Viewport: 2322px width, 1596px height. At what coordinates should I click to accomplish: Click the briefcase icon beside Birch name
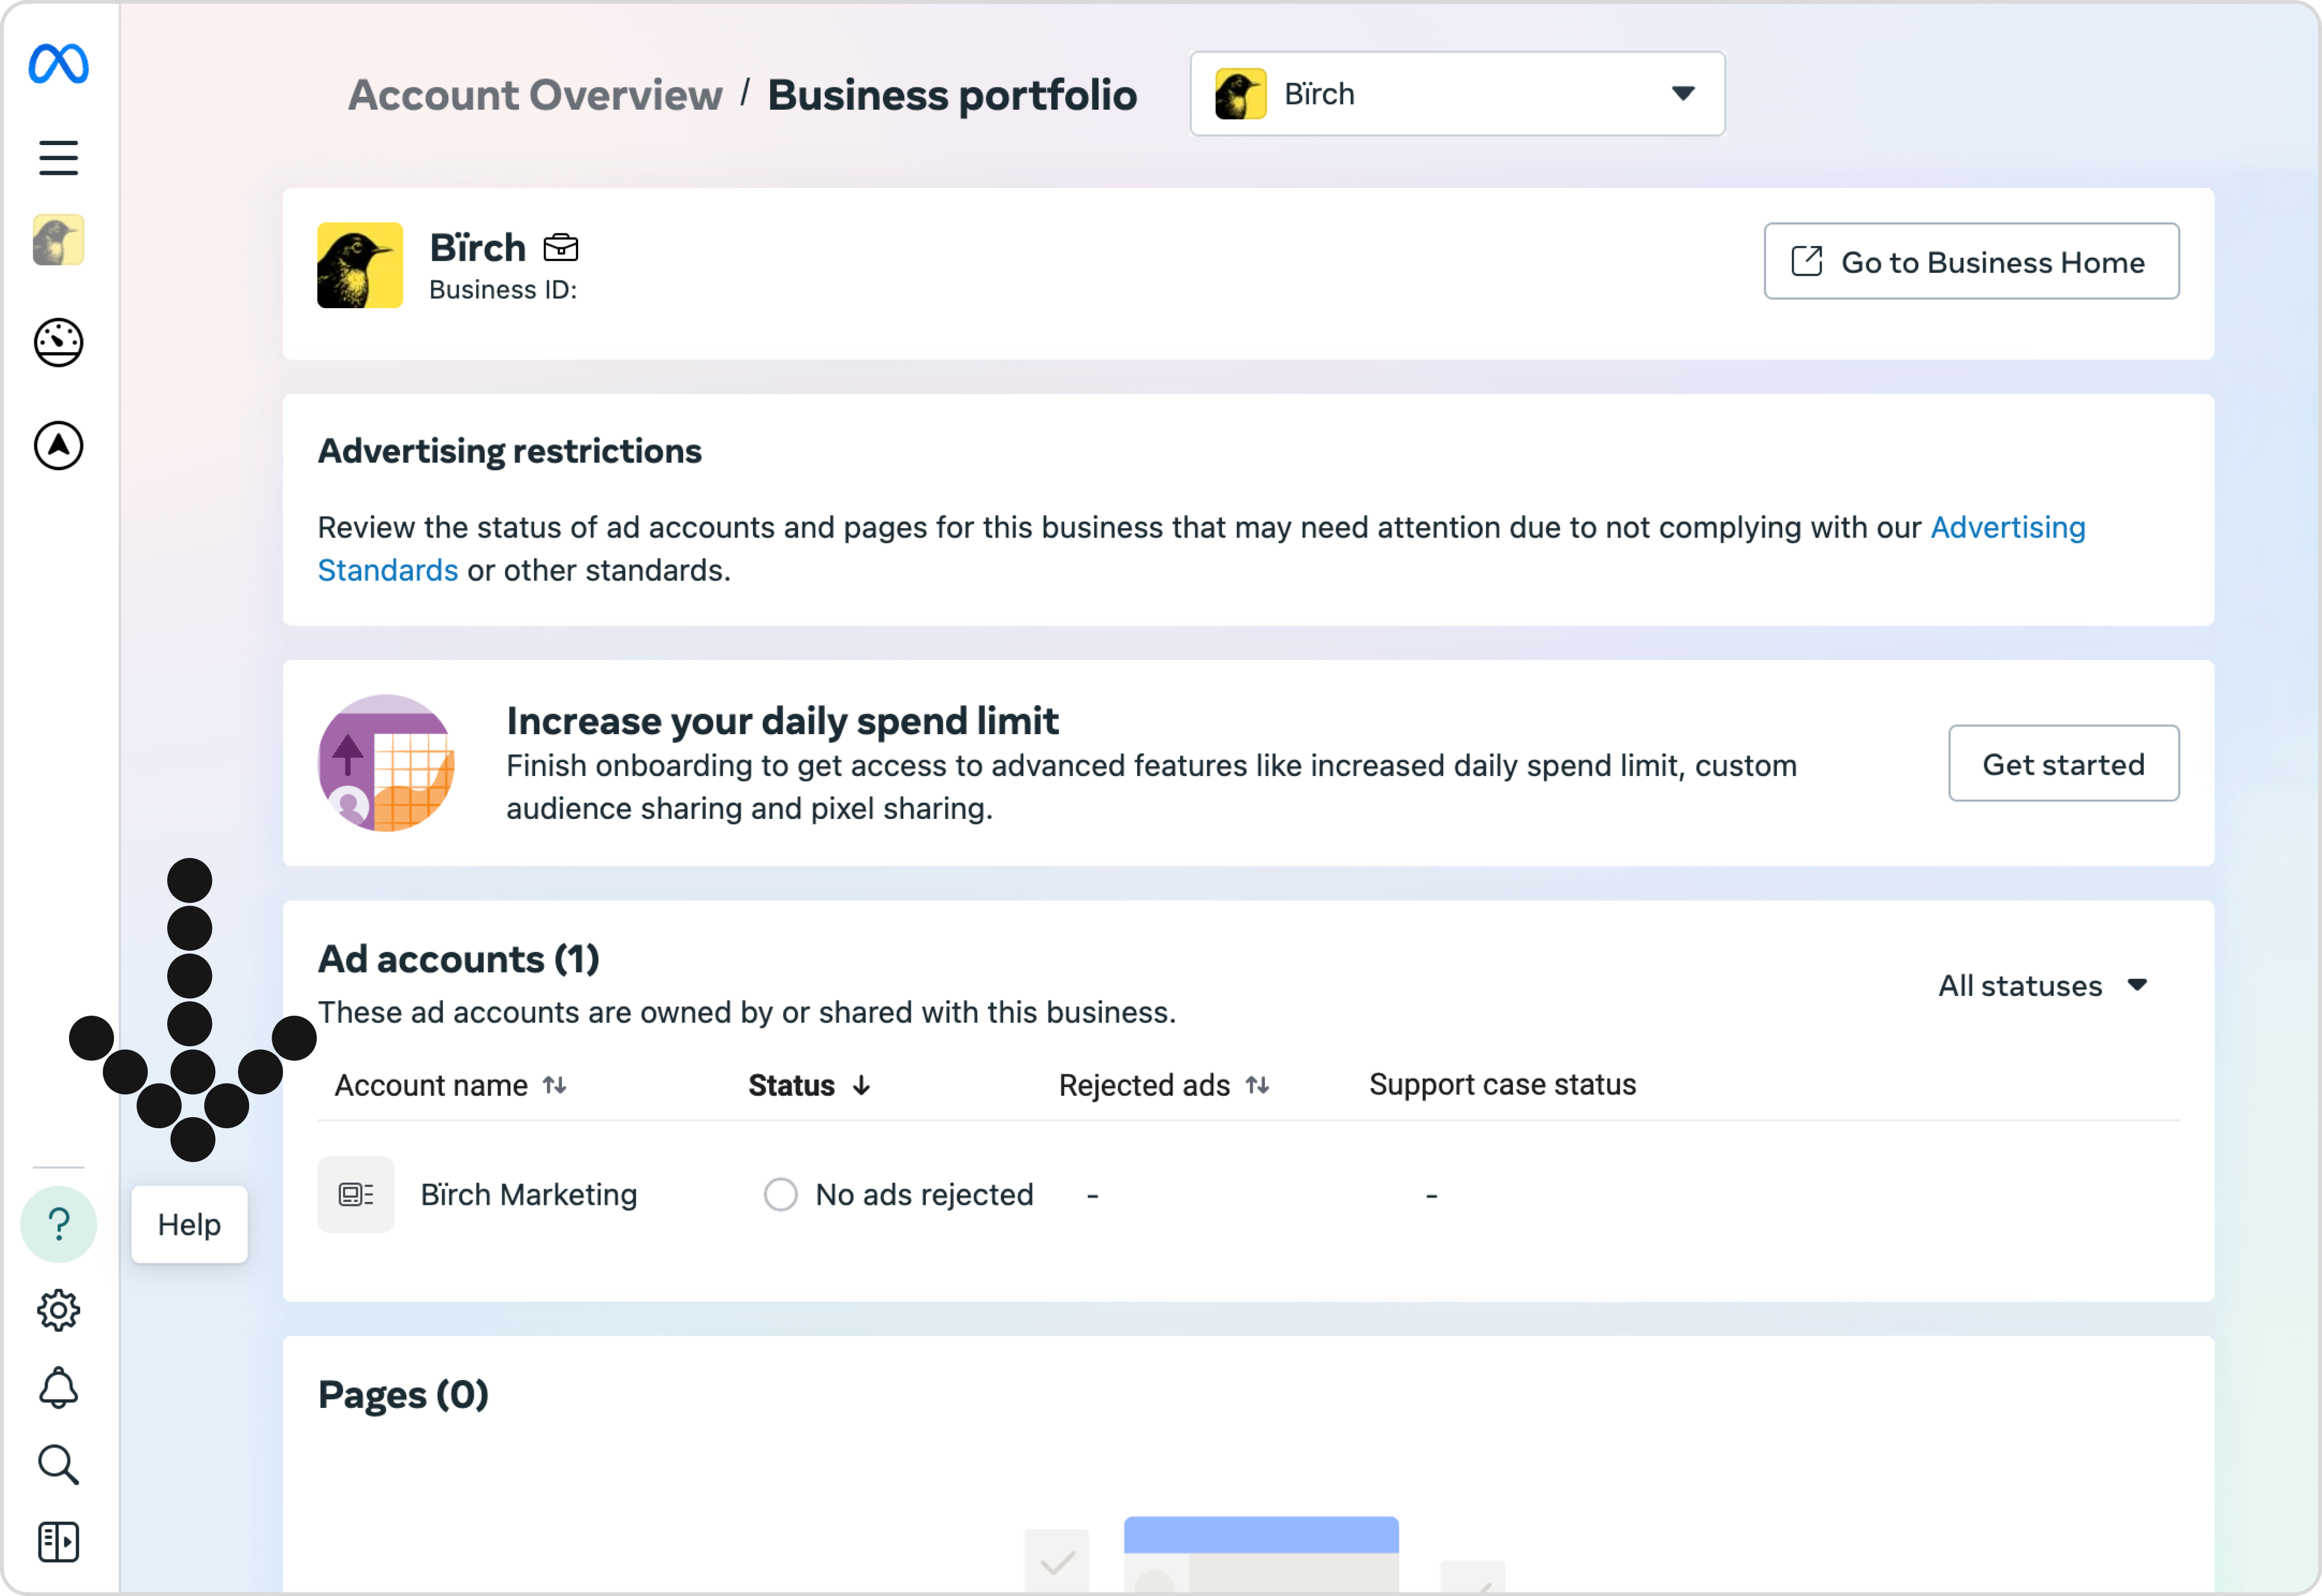click(561, 247)
